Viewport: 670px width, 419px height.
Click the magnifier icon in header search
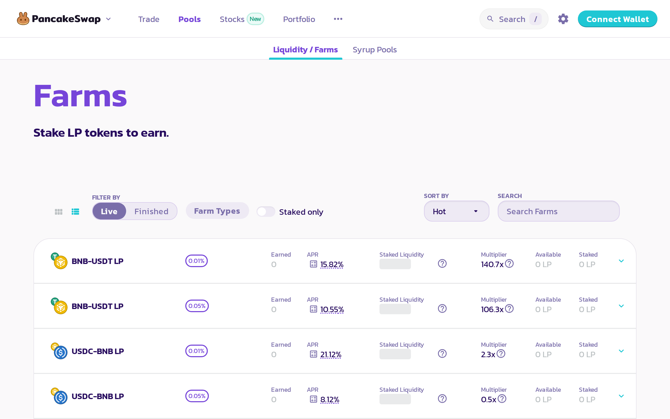[490, 19]
